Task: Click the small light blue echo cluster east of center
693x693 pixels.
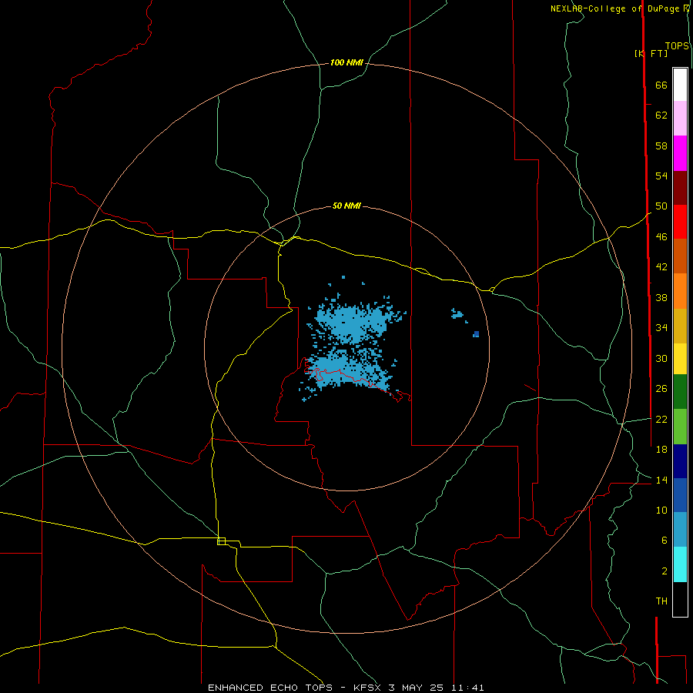Action: [457, 314]
